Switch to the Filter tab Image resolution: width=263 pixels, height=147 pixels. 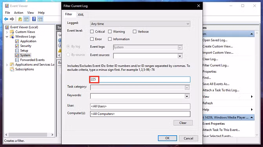click(69, 14)
